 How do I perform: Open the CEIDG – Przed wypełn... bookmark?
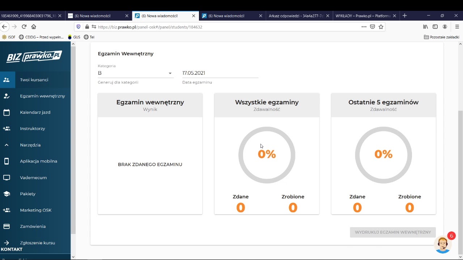click(x=41, y=37)
